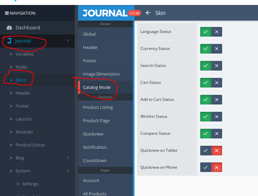The width and height of the screenshot is (258, 196).
Task: Open the Footer skin section
Action: pos(105,61)
